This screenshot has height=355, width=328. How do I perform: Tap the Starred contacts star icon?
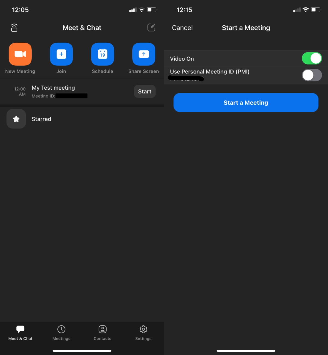point(16,119)
